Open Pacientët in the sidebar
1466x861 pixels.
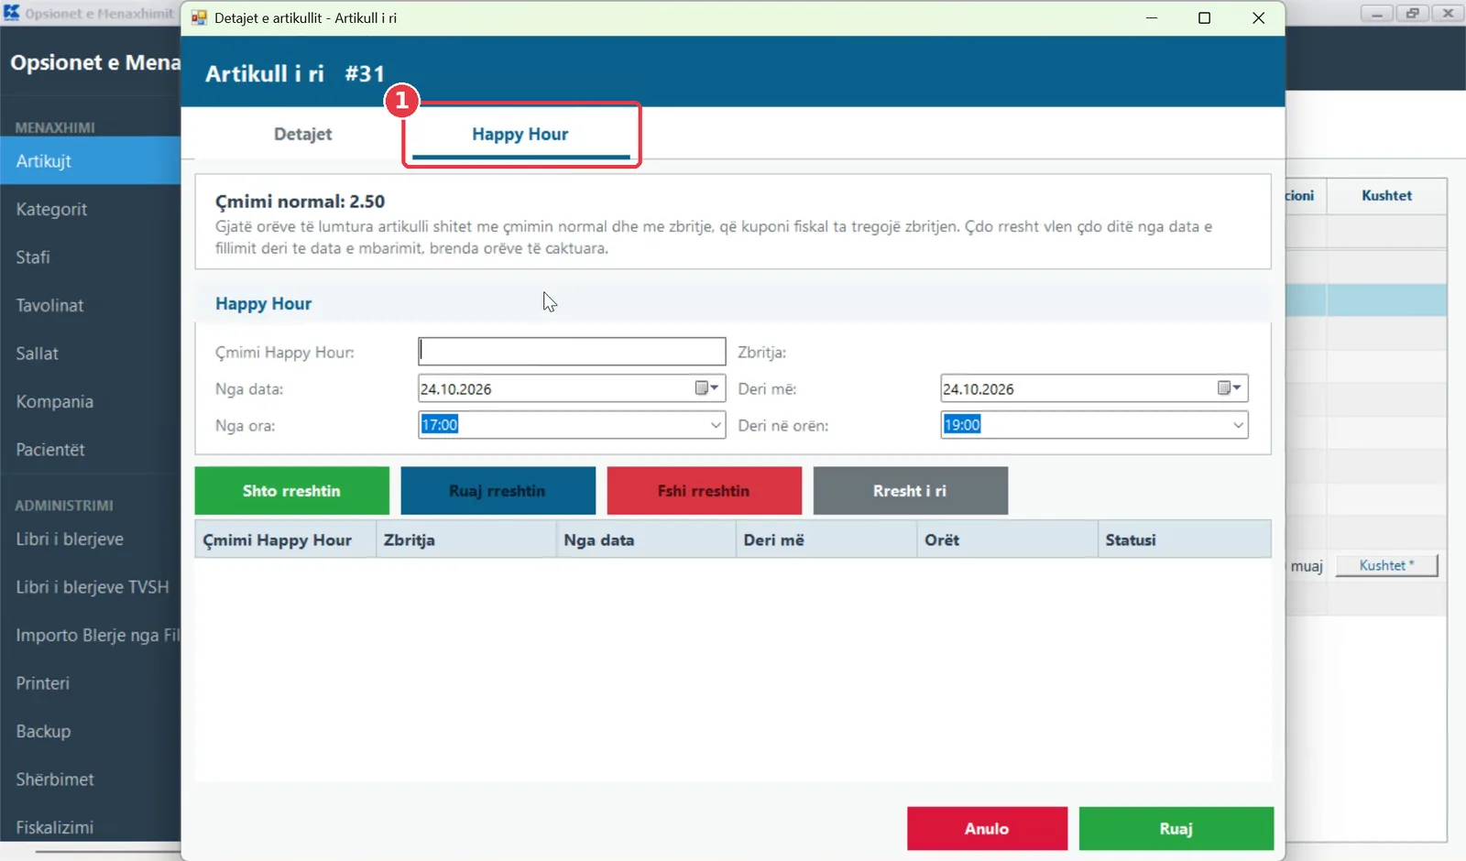tap(91, 450)
